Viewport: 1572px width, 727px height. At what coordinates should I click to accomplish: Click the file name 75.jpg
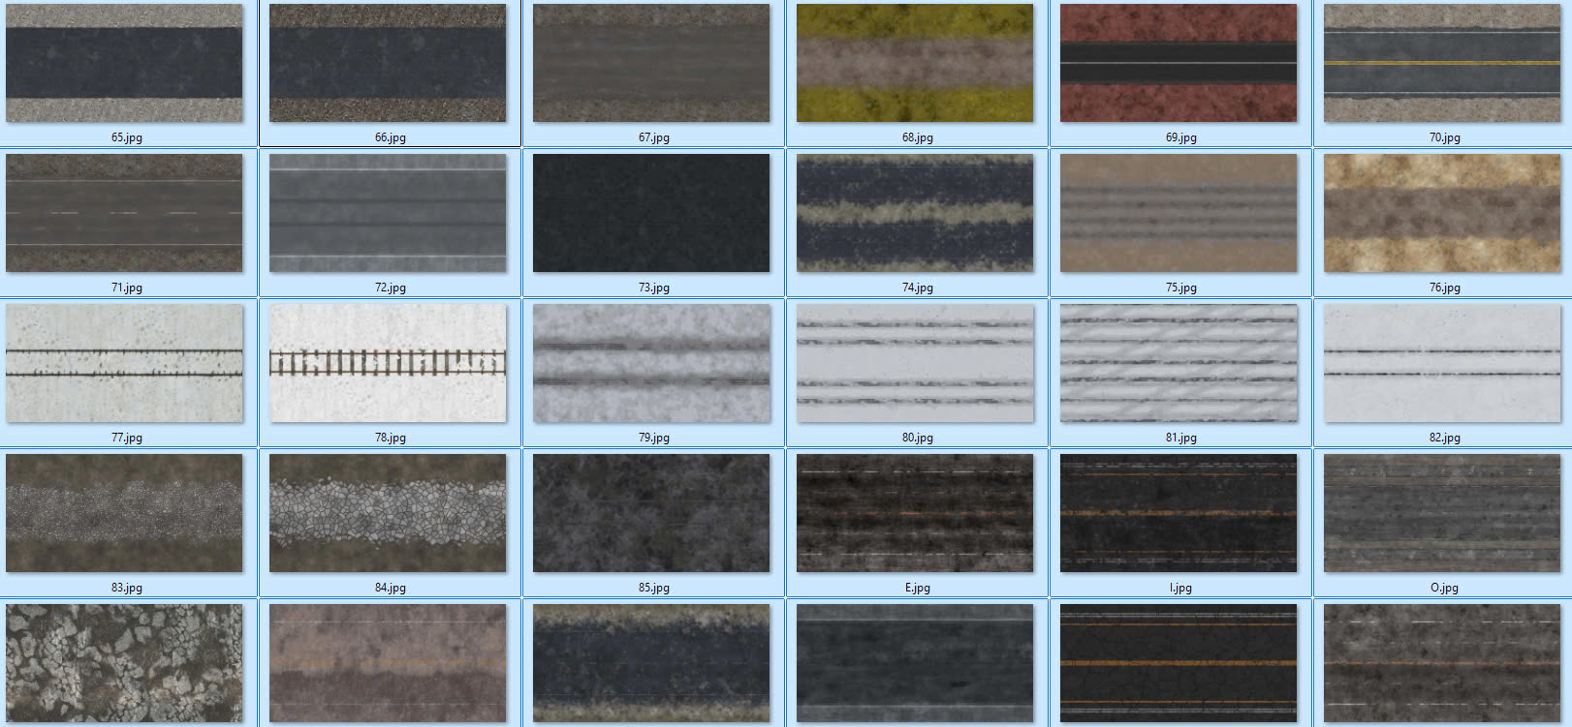pyautogui.click(x=1181, y=288)
